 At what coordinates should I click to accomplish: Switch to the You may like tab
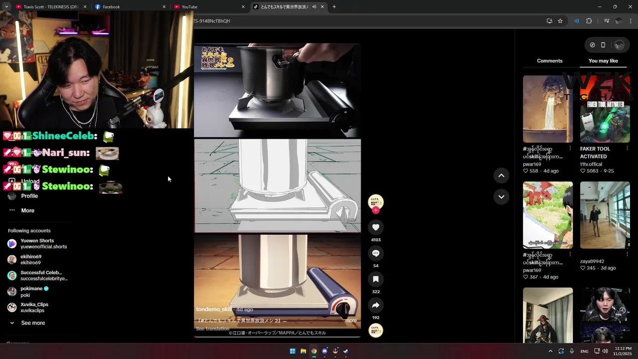tap(603, 61)
